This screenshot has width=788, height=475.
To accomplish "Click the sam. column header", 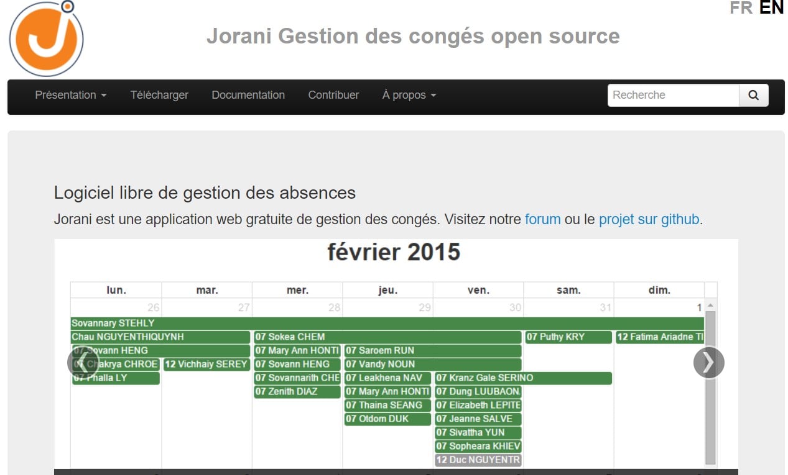I will (568, 290).
